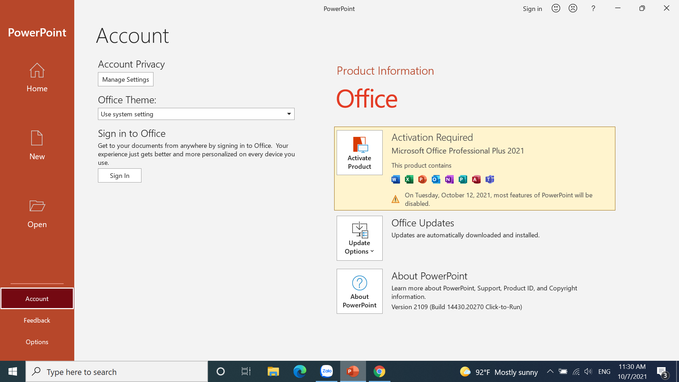Click Activate Product button

point(359,152)
